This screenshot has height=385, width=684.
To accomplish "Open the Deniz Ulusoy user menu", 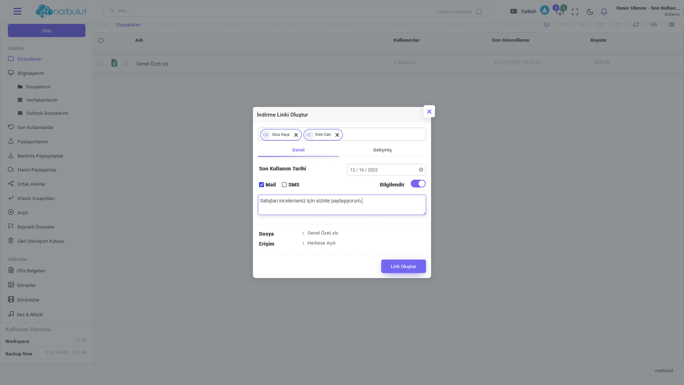I will [648, 11].
